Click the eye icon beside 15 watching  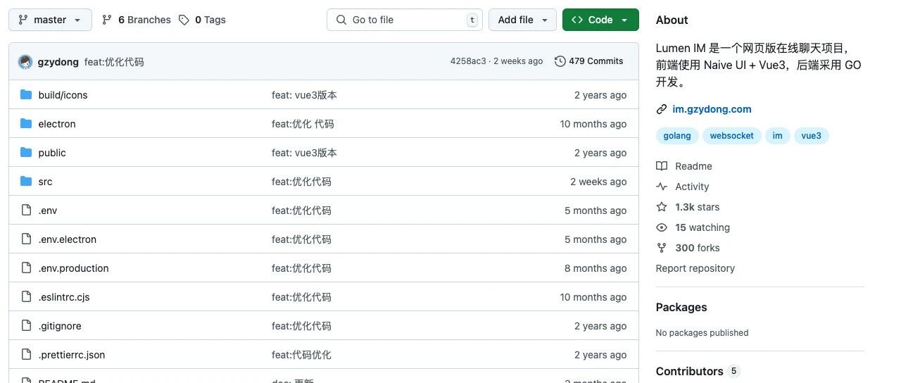point(662,227)
